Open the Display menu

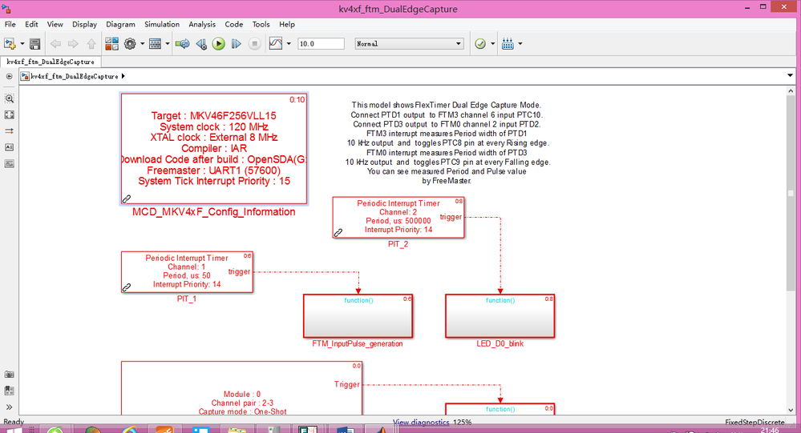pyautogui.click(x=85, y=25)
